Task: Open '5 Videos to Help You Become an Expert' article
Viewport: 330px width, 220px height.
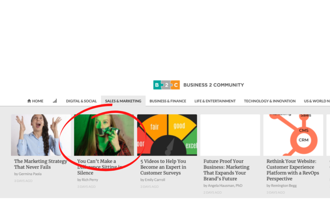Action: click(163, 167)
